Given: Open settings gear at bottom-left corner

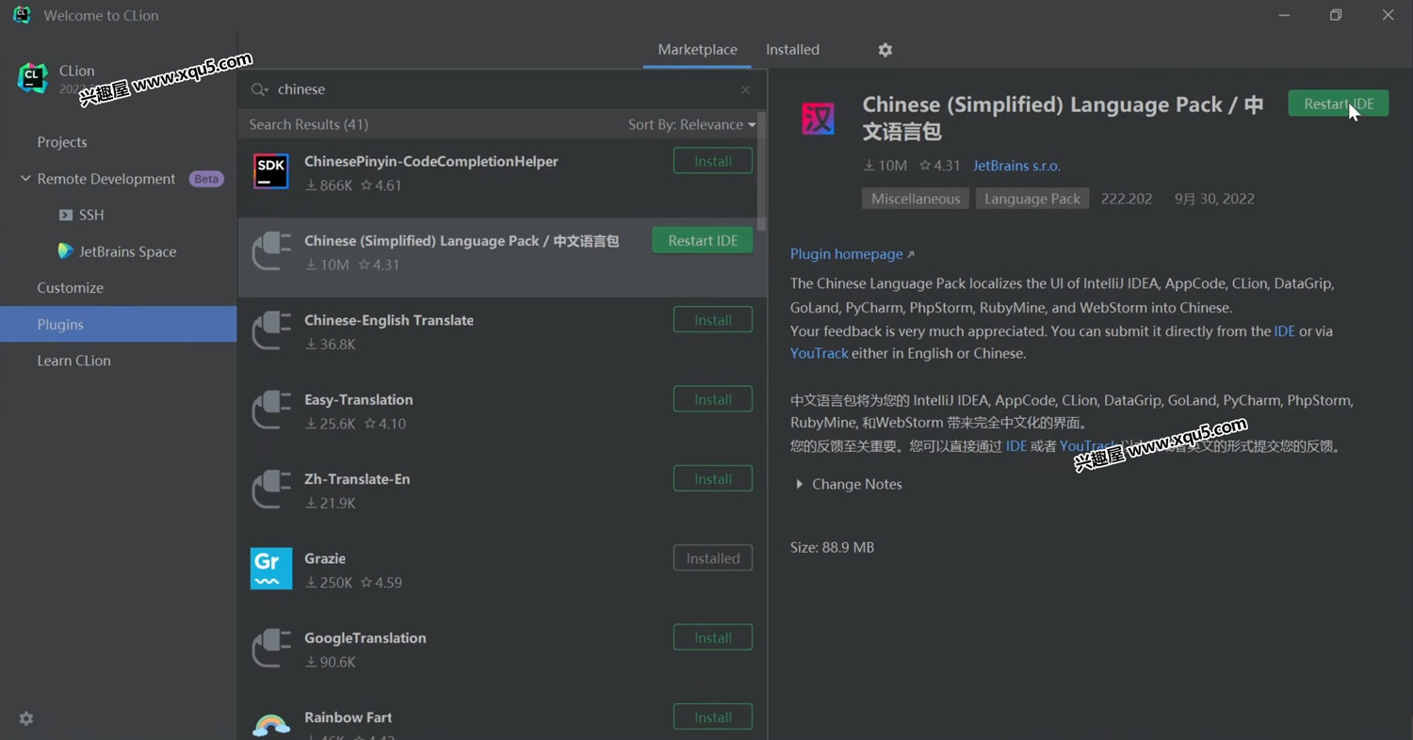Looking at the screenshot, I should tap(26, 718).
